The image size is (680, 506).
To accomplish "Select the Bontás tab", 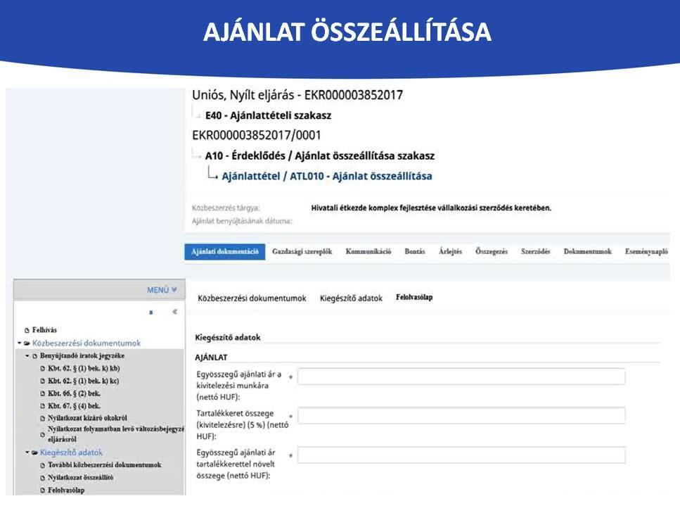I will point(415,252).
